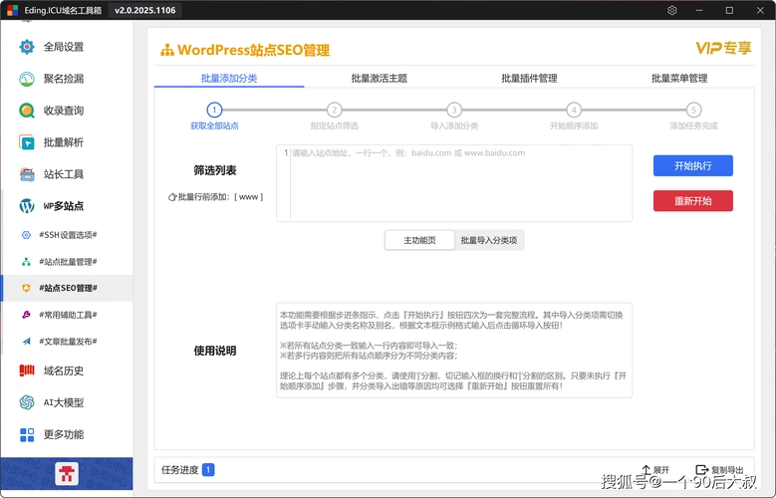Click the 复制导出 text label

[727, 470]
